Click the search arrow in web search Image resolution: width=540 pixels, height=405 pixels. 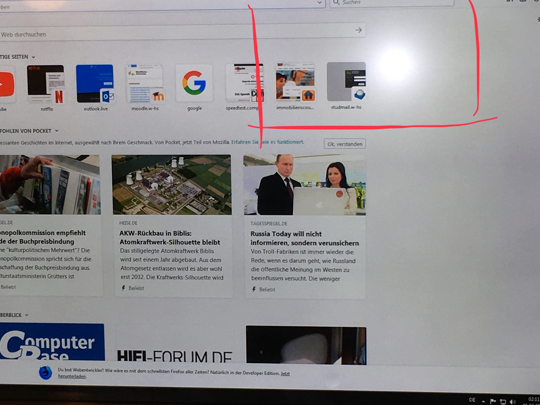(358, 30)
